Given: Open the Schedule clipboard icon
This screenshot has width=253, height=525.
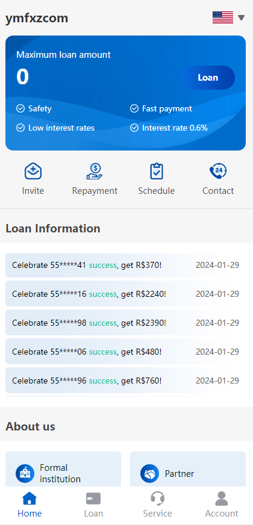Looking at the screenshot, I should pos(157,171).
